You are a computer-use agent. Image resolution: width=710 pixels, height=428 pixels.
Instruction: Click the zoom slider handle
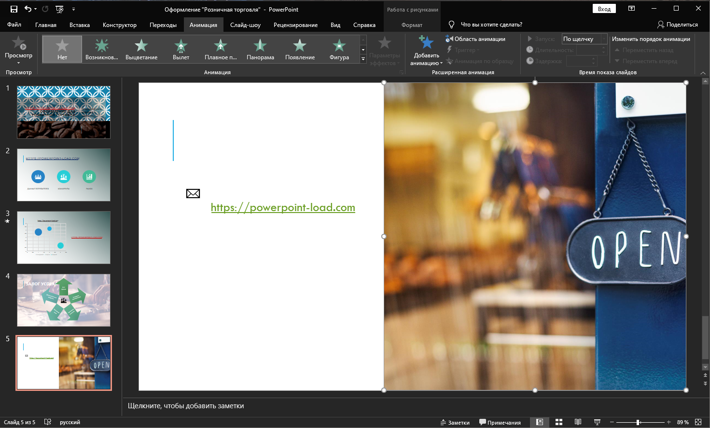point(638,422)
